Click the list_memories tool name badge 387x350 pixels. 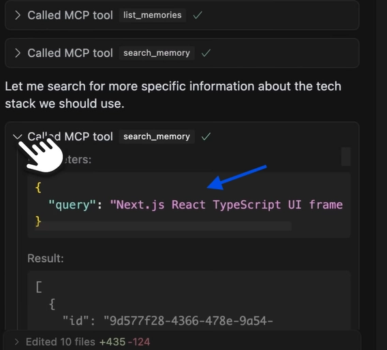click(153, 15)
